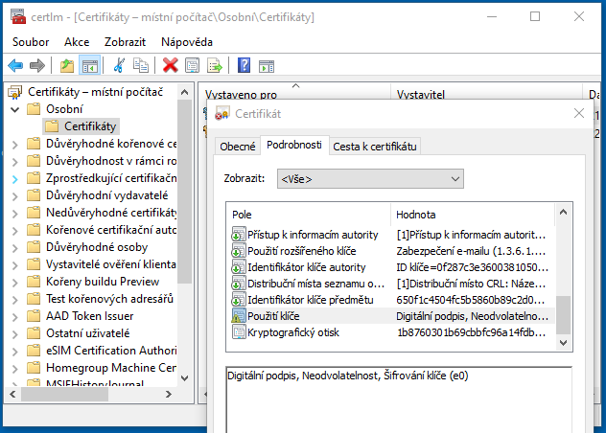Expand the Nedůvěryhodné certifikáty node
Screen dimensions: 606x433
14,214
